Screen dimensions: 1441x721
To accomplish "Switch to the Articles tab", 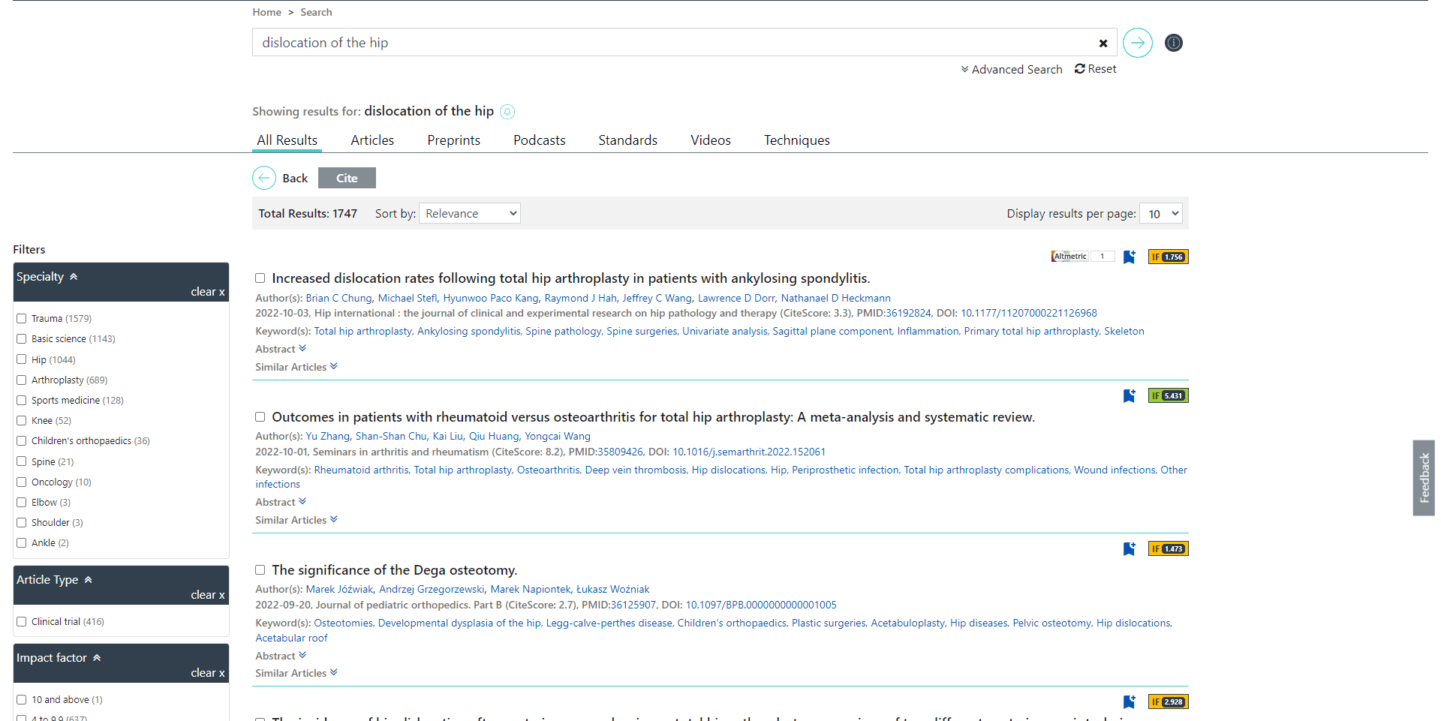I will [372, 140].
